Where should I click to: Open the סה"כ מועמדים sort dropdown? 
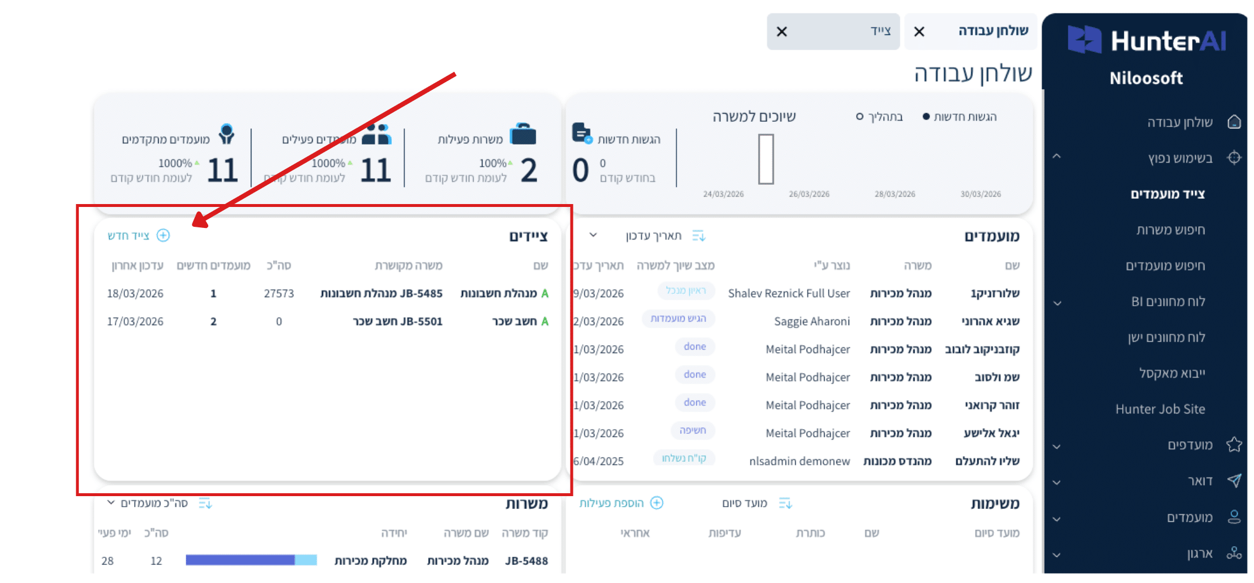click(x=111, y=503)
